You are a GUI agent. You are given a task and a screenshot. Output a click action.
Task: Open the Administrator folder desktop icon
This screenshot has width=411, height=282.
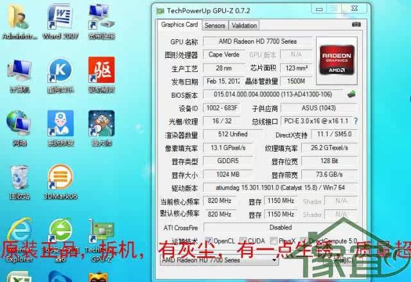[x=19, y=22]
